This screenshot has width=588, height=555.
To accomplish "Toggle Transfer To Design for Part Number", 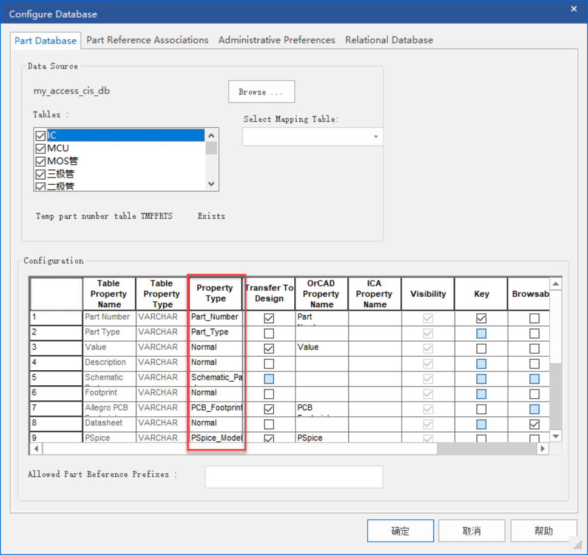I will coord(269,318).
